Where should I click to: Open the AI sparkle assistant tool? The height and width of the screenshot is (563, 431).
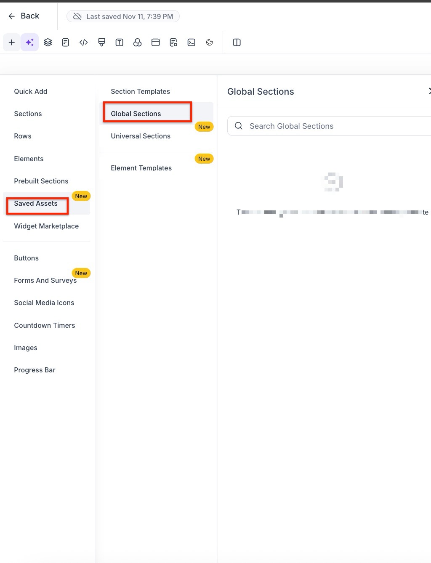coord(30,42)
